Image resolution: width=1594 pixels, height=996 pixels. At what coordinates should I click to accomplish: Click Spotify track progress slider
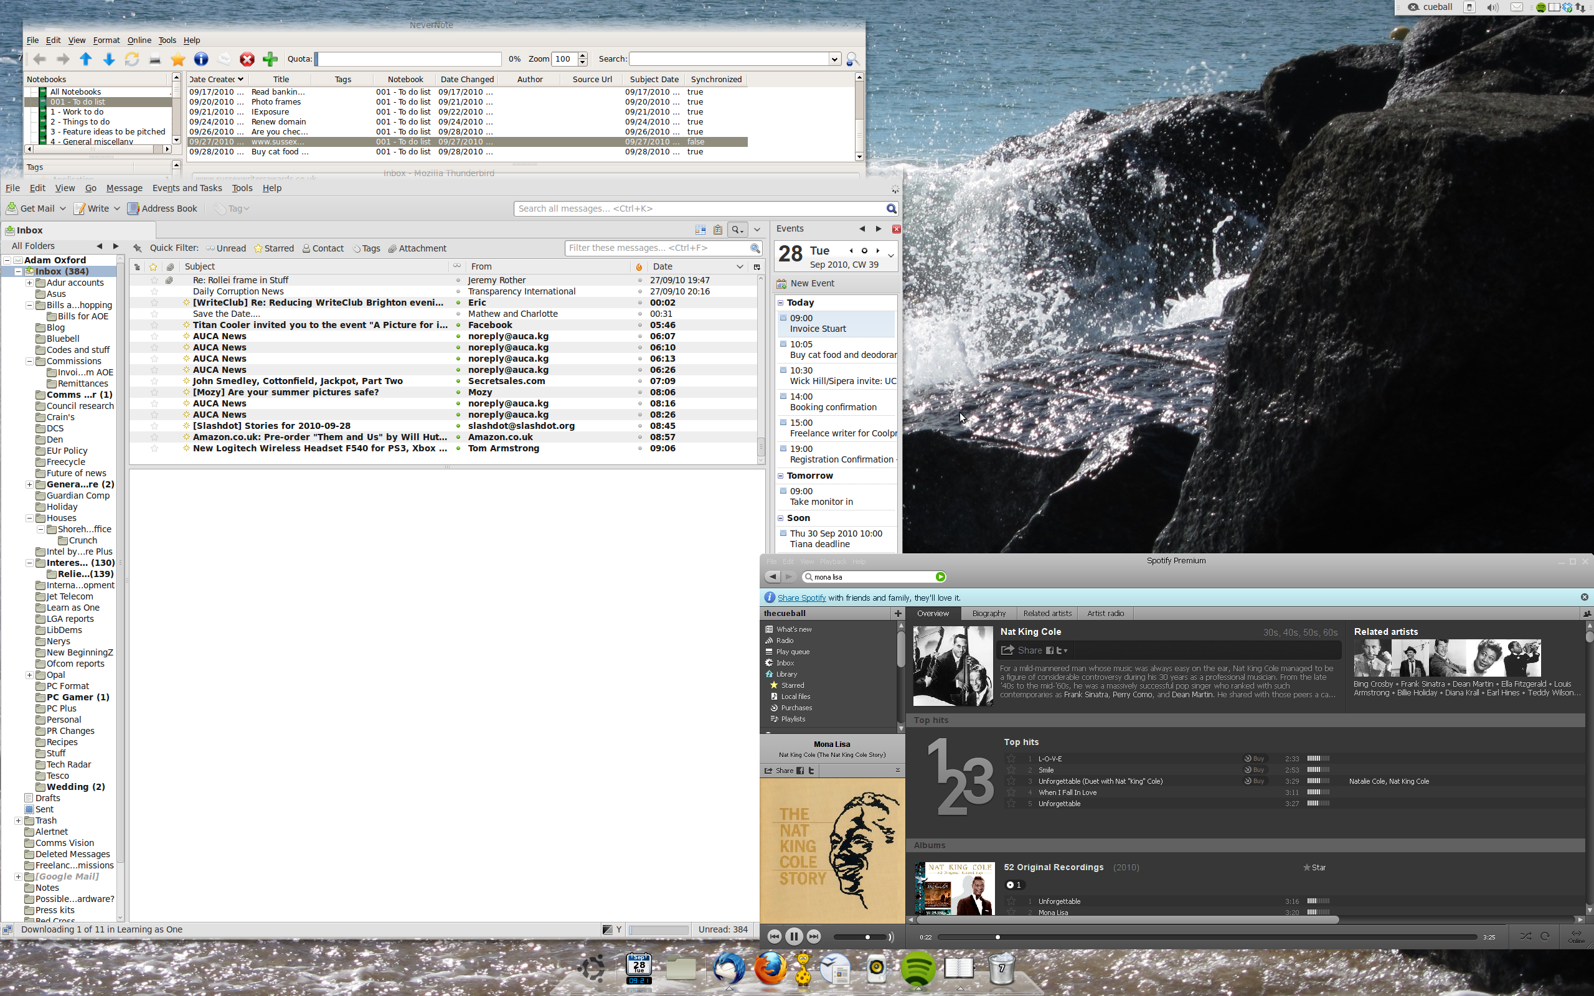coord(1207,937)
